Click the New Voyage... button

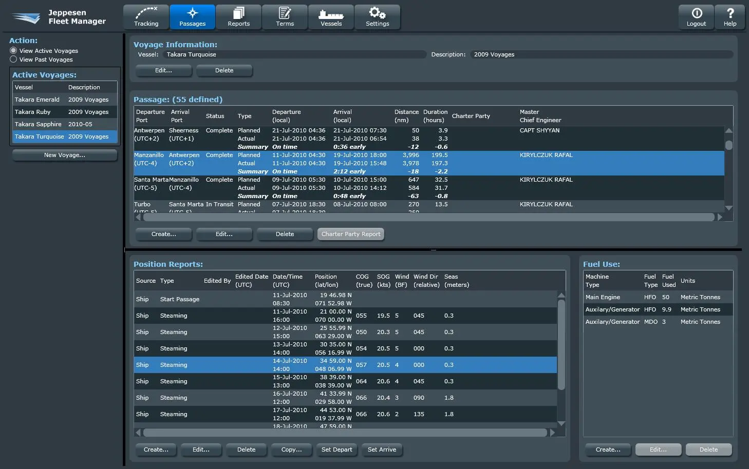point(65,155)
